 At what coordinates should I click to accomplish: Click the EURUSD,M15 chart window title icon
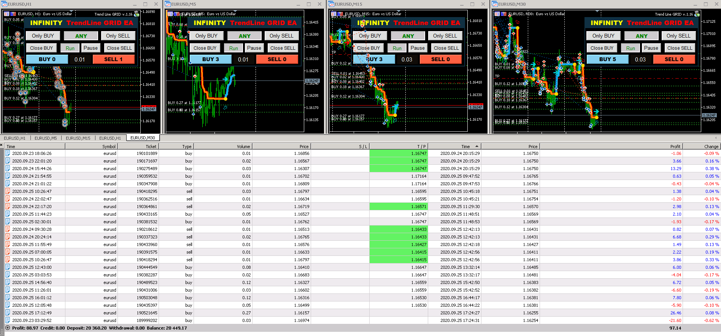tap(331, 4)
